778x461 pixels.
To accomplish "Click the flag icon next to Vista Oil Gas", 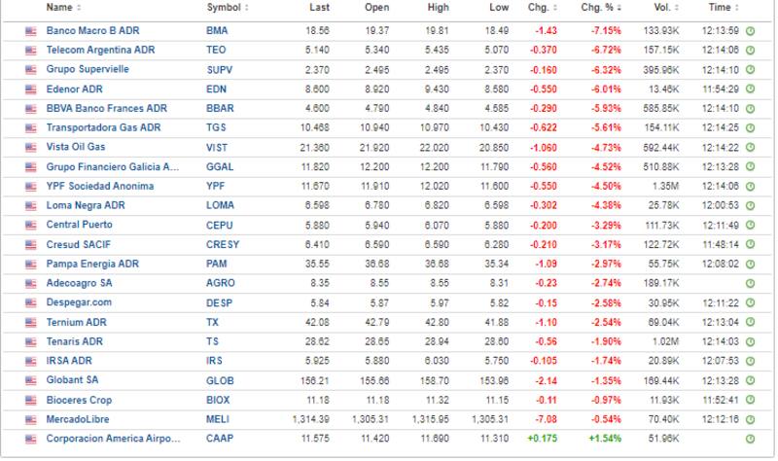I will [30, 148].
